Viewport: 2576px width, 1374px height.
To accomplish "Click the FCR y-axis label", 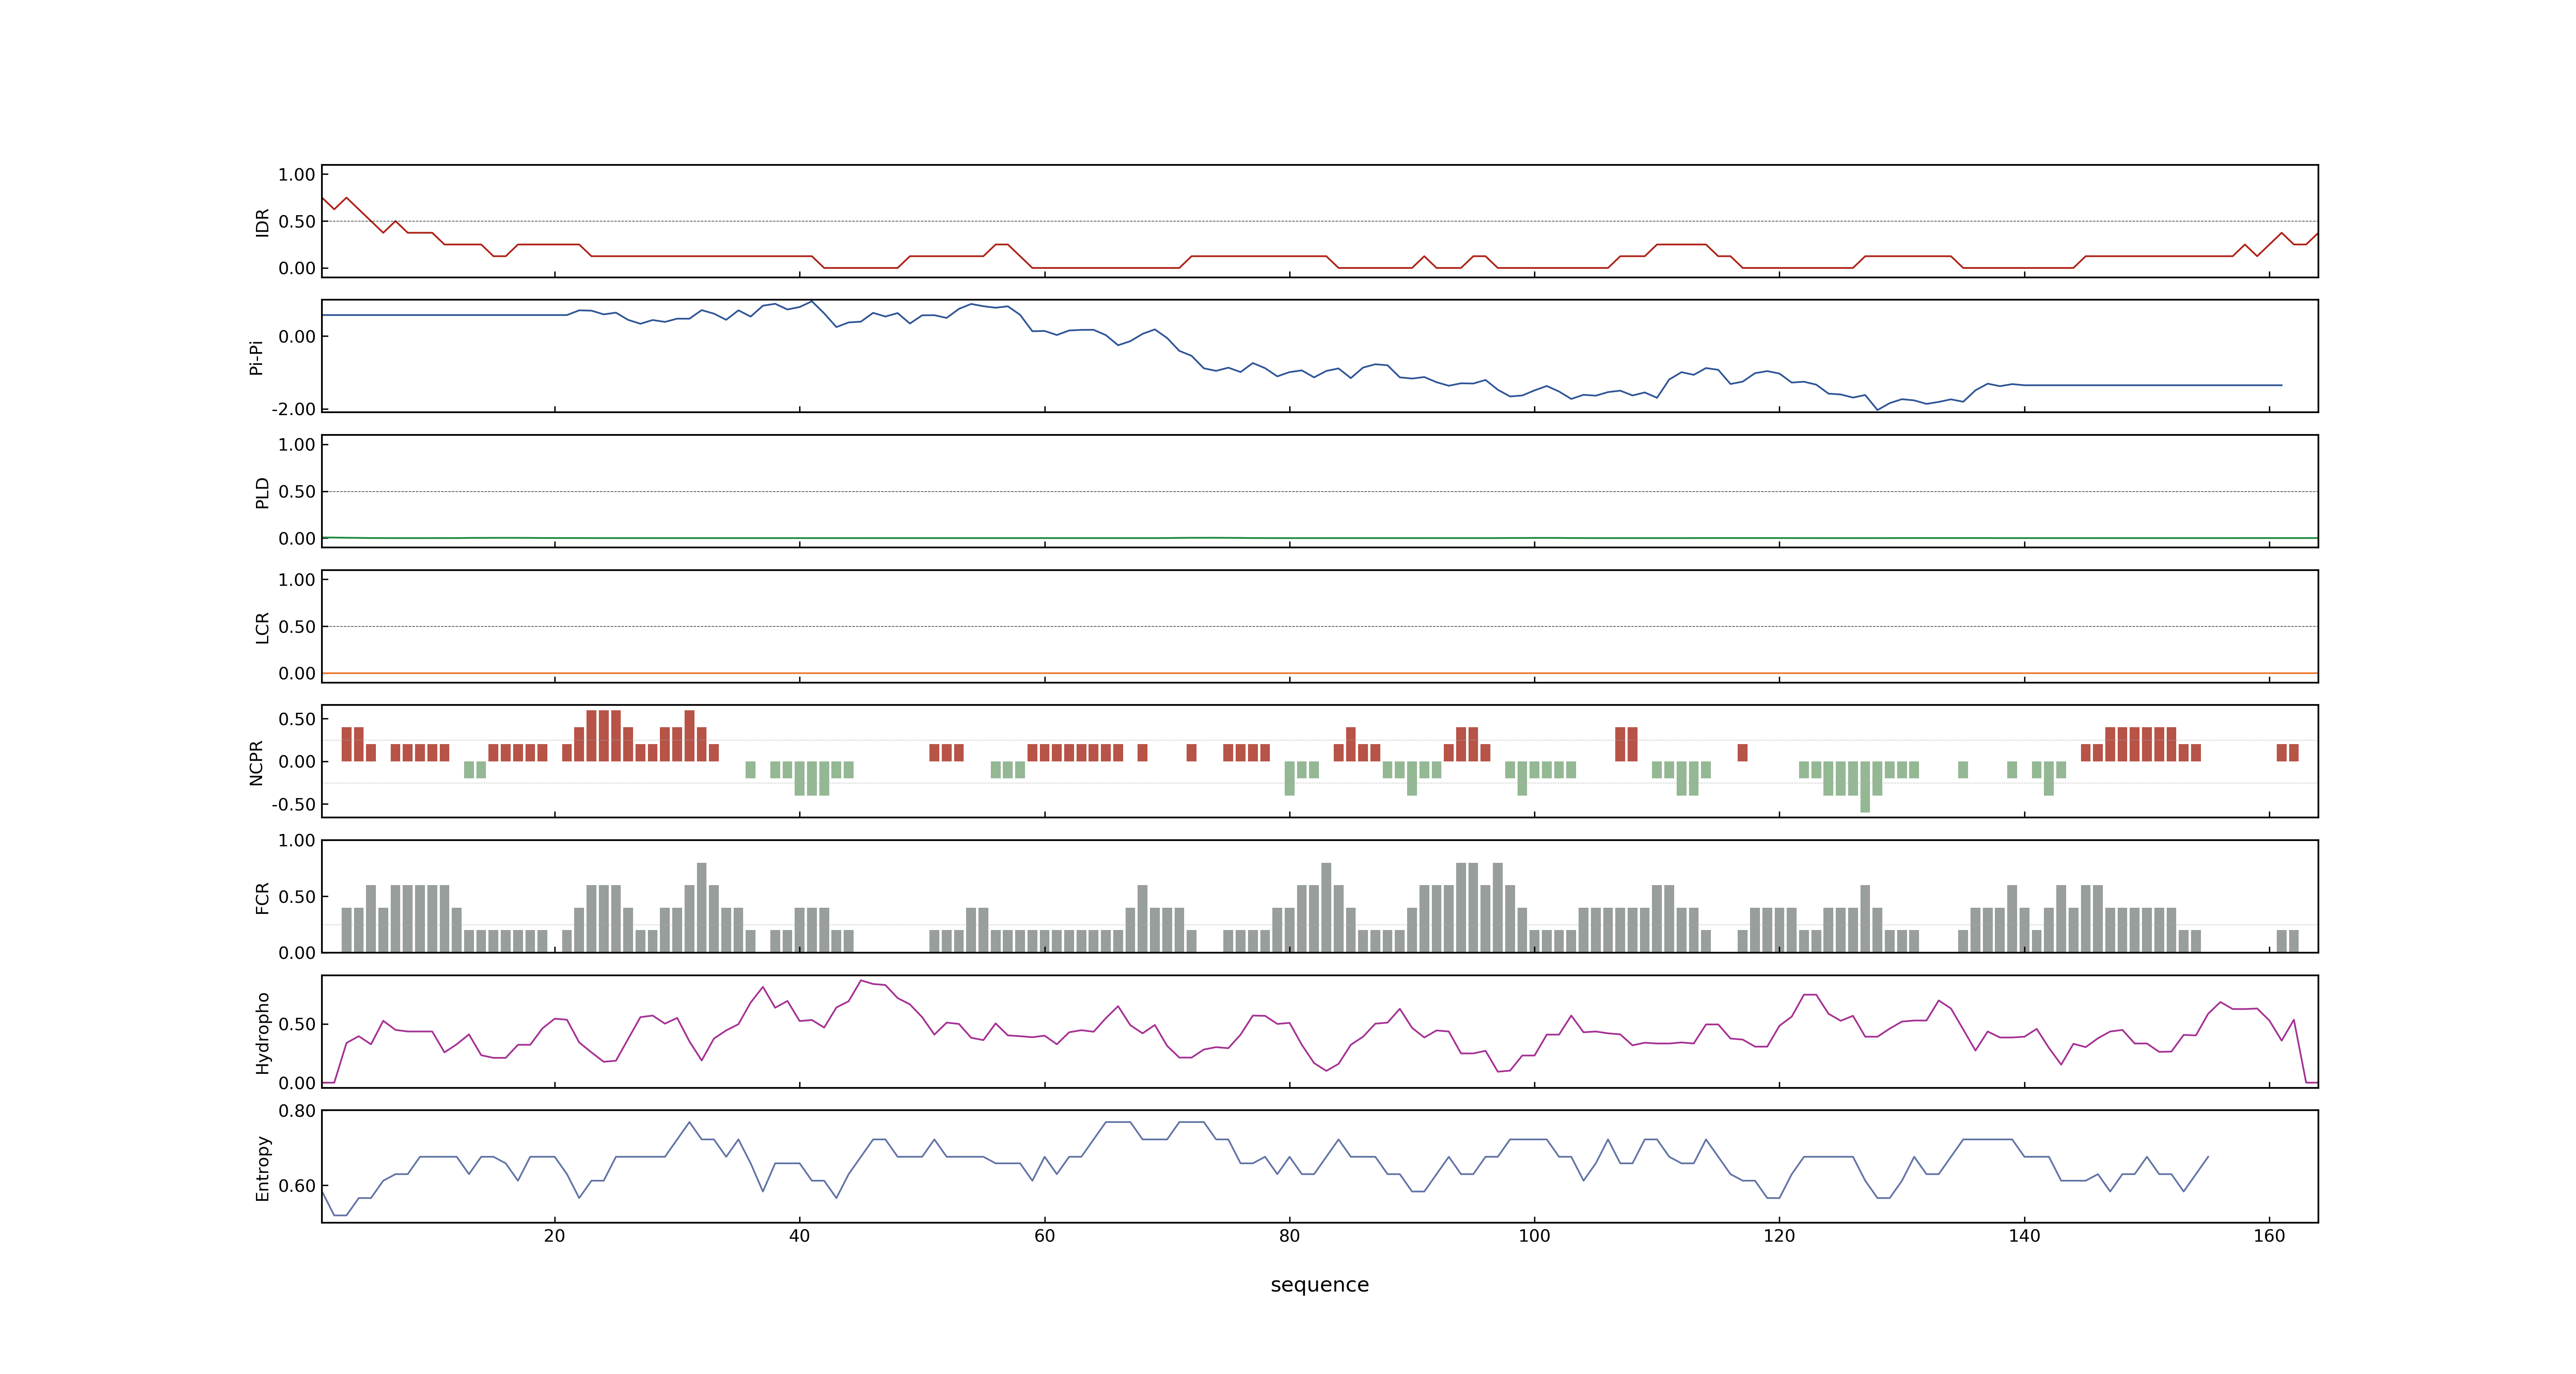I will coord(262,898).
